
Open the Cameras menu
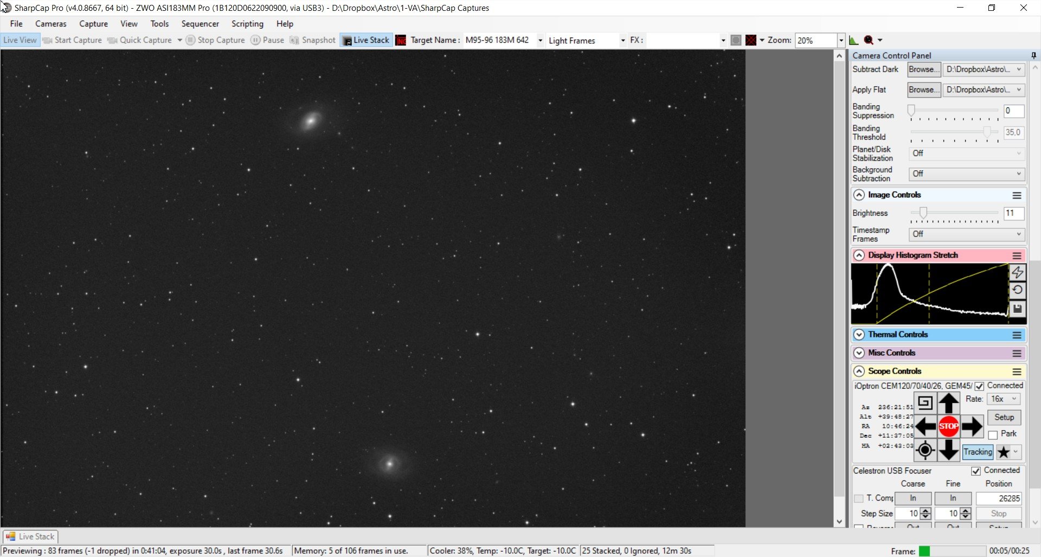[51, 24]
